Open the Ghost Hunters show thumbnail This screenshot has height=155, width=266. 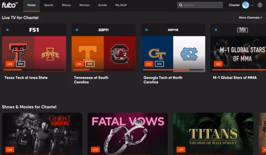tap(42, 134)
